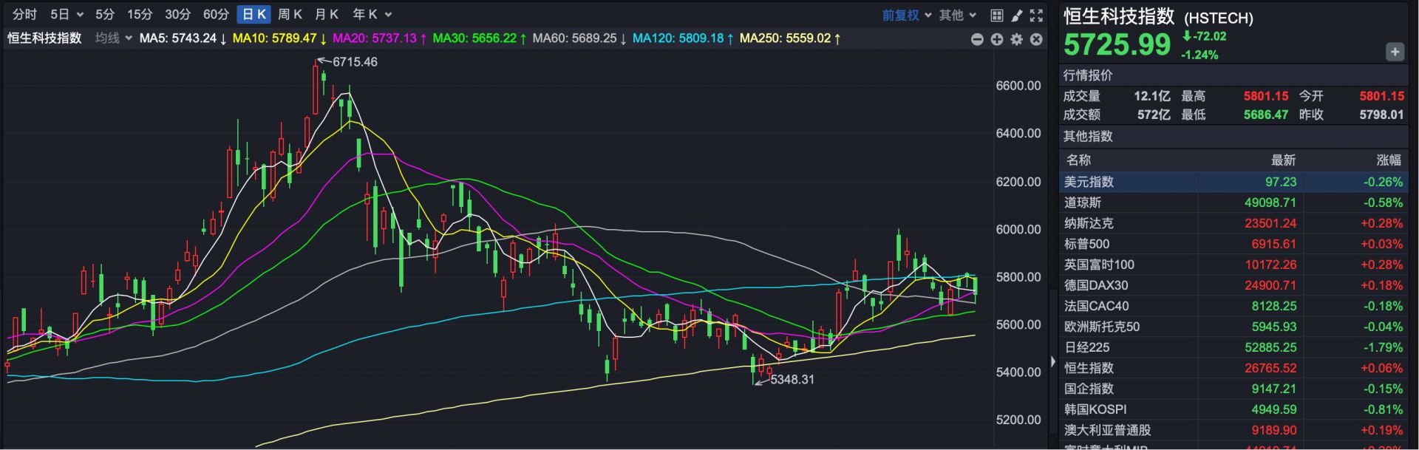The image size is (1419, 450).
Task: Select the 15分 timeframe tab
Action: tap(139, 14)
